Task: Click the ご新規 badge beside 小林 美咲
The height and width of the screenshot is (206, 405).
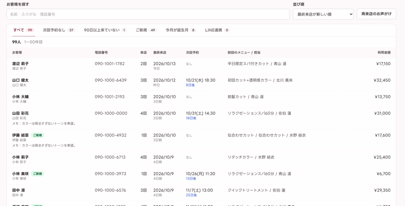Action: (x=38, y=174)
